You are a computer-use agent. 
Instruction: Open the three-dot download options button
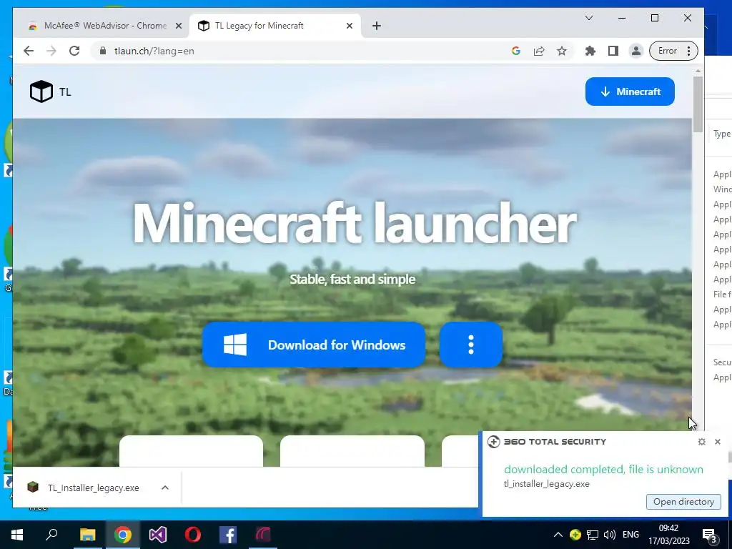click(471, 345)
